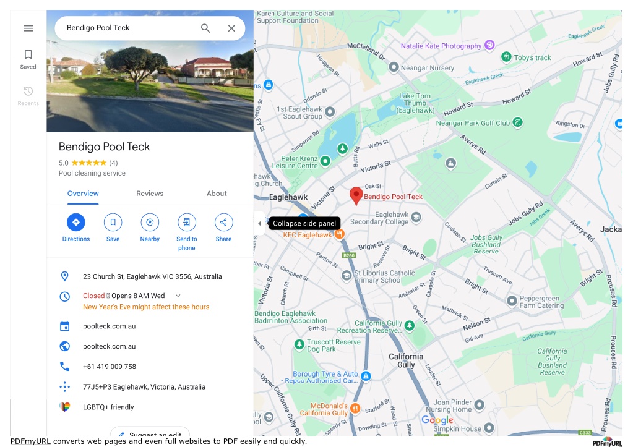Open the hamburger main menu

pos(28,28)
